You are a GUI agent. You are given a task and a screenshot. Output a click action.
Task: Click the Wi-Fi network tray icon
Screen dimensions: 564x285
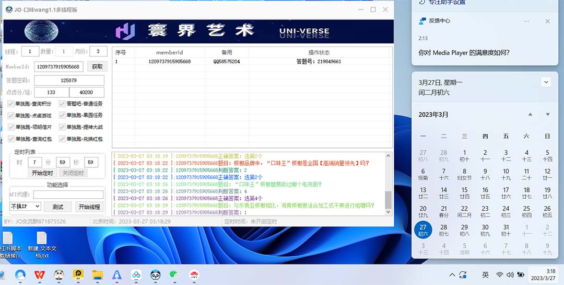coord(500,275)
